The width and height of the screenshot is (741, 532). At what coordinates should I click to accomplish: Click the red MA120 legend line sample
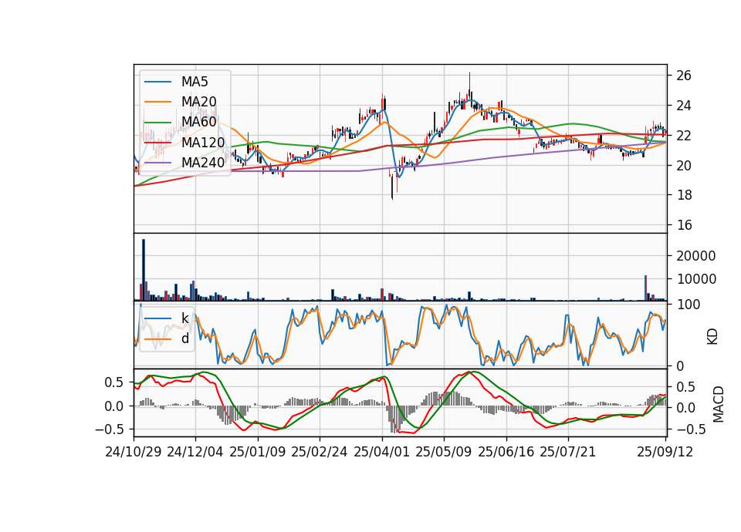157,143
